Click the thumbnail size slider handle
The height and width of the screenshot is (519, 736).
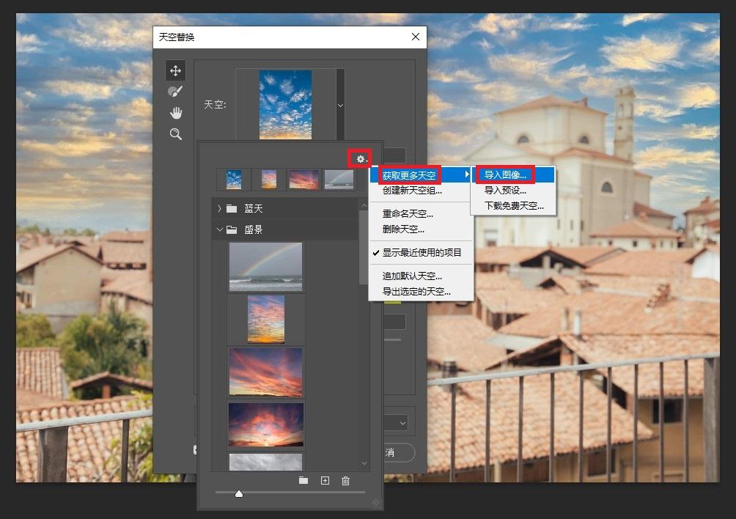[238, 494]
